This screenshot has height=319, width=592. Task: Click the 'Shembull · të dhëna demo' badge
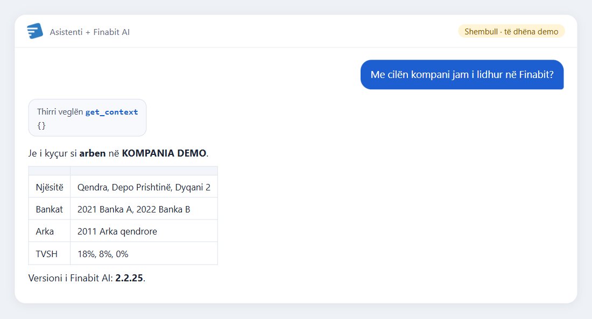click(x=511, y=31)
